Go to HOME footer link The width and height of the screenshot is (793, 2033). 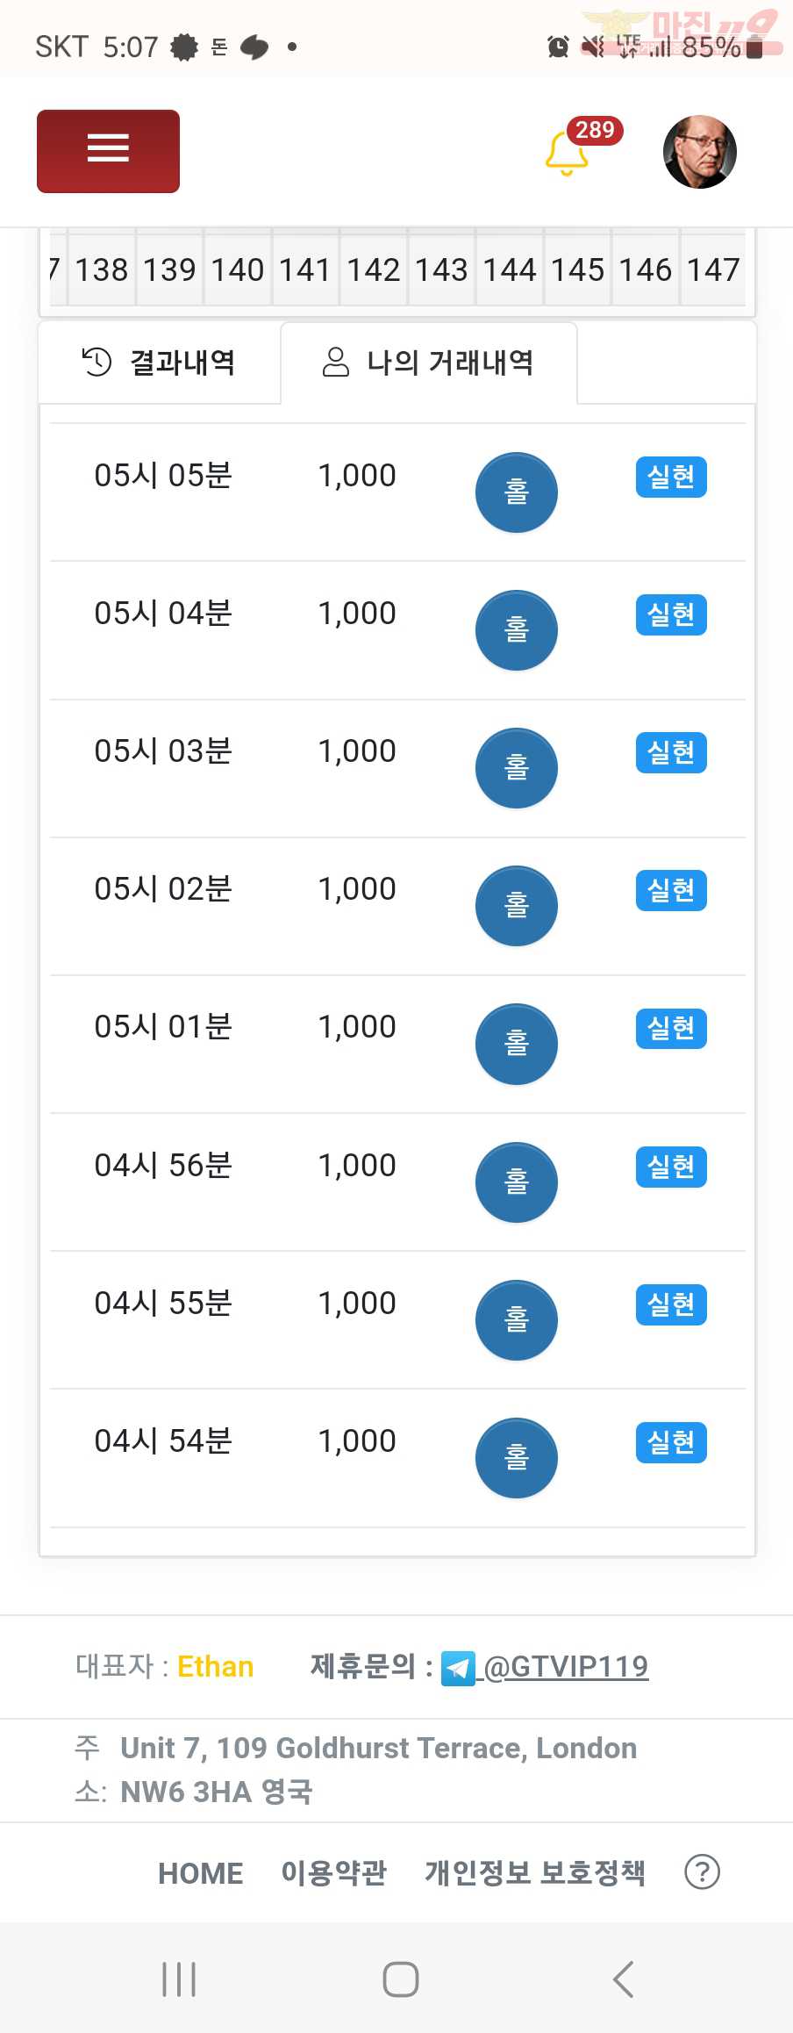pos(201,1873)
